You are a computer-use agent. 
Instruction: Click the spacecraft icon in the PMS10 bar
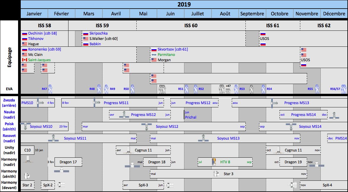tap(40, 103)
